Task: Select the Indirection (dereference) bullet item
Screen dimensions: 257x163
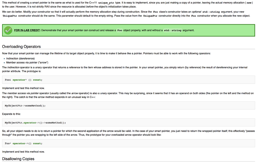Action: click(x=20, y=58)
